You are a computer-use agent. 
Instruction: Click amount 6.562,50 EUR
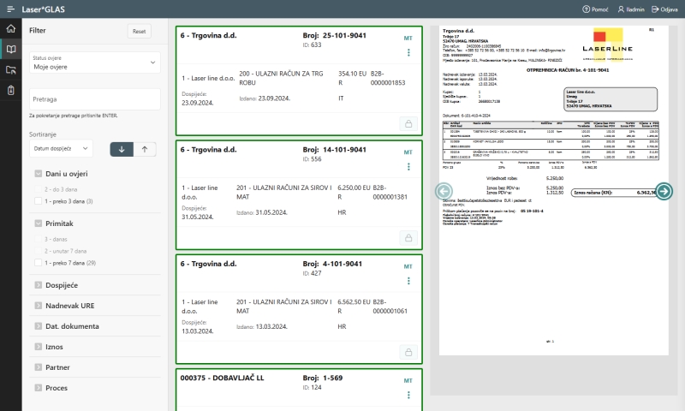pyautogui.click(x=354, y=307)
